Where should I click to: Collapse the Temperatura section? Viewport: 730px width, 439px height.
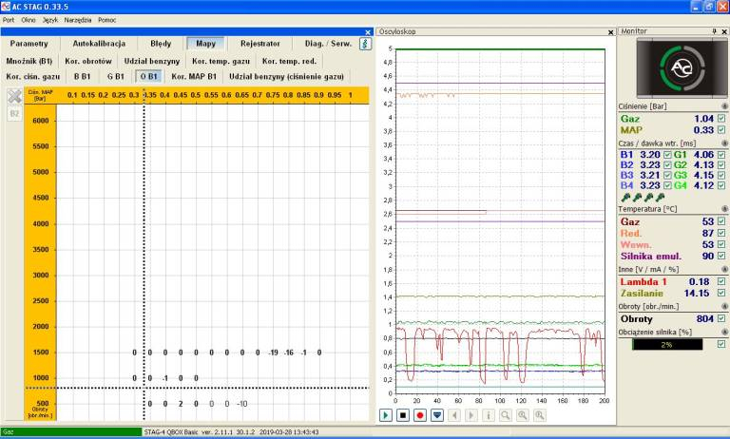[x=724, y=209]
